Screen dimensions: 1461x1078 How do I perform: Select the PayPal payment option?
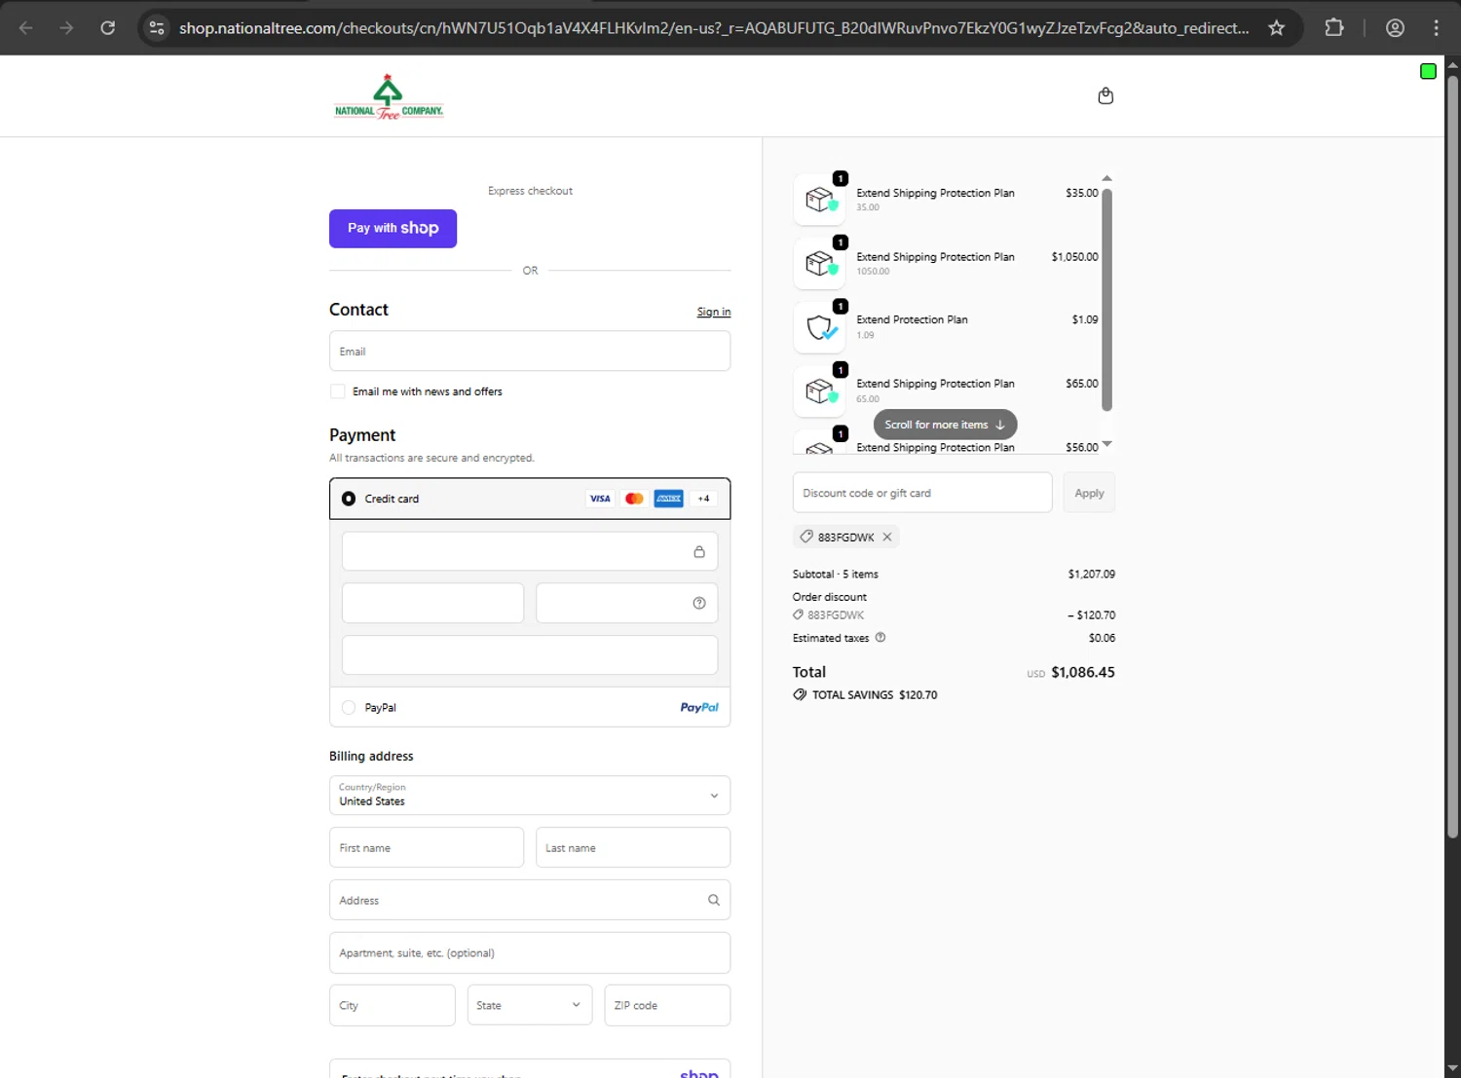[349, 708]
